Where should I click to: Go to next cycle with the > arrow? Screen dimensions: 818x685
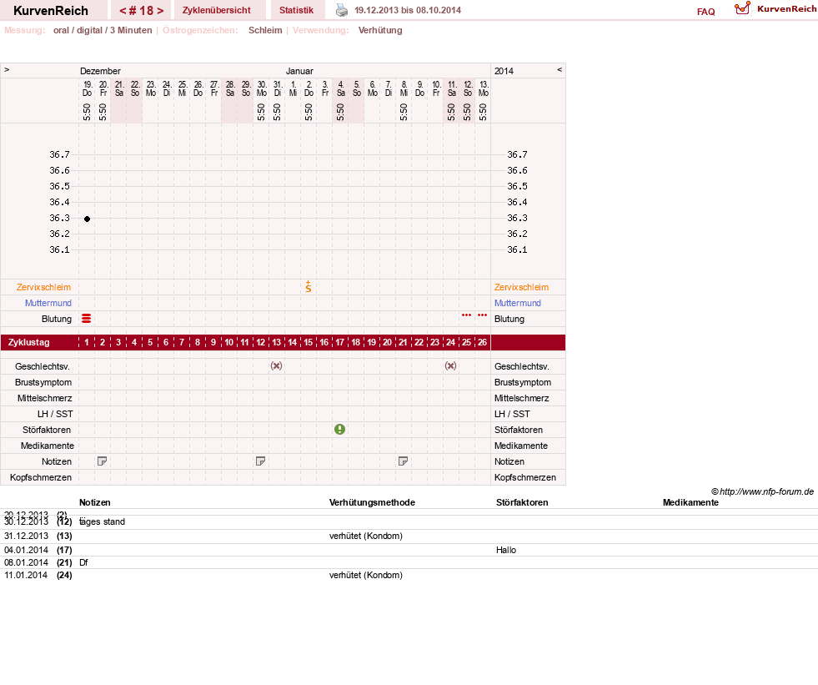pos(160,11)
